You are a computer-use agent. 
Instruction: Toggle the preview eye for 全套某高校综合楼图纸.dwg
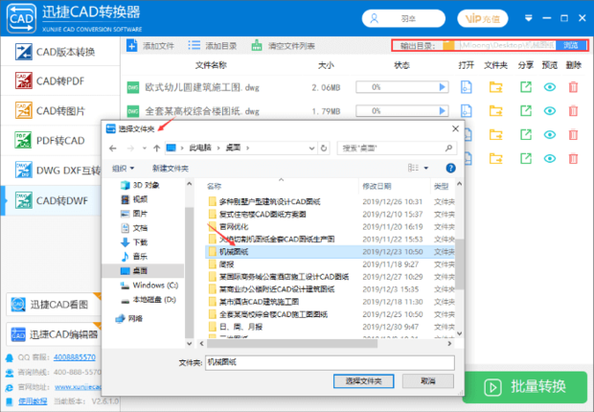(x=549, y=111)
